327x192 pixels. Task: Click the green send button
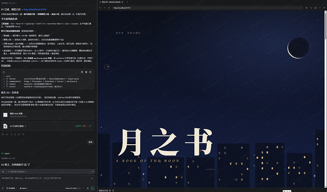(x=92, y=188)
